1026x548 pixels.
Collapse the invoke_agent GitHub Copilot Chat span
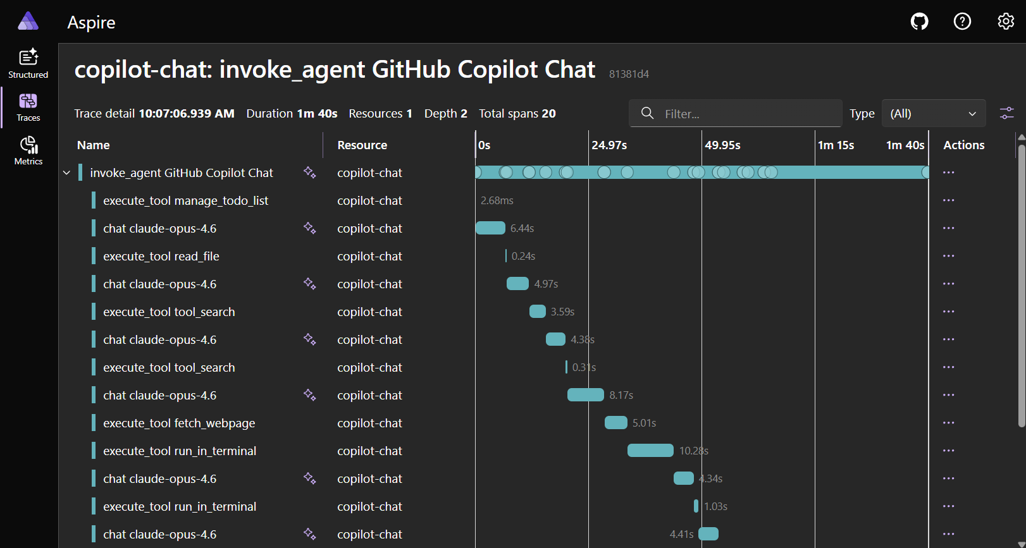pyautogui.click(x=66, y=172)
